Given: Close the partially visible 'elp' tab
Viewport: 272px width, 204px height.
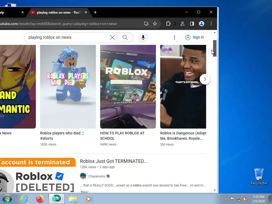Looking at the screenshot, I should pos(23,12).
